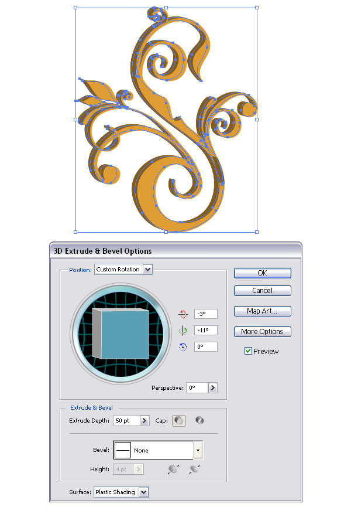Click the top-left bounding box handle
351x507 pixels.
(76, 8)
